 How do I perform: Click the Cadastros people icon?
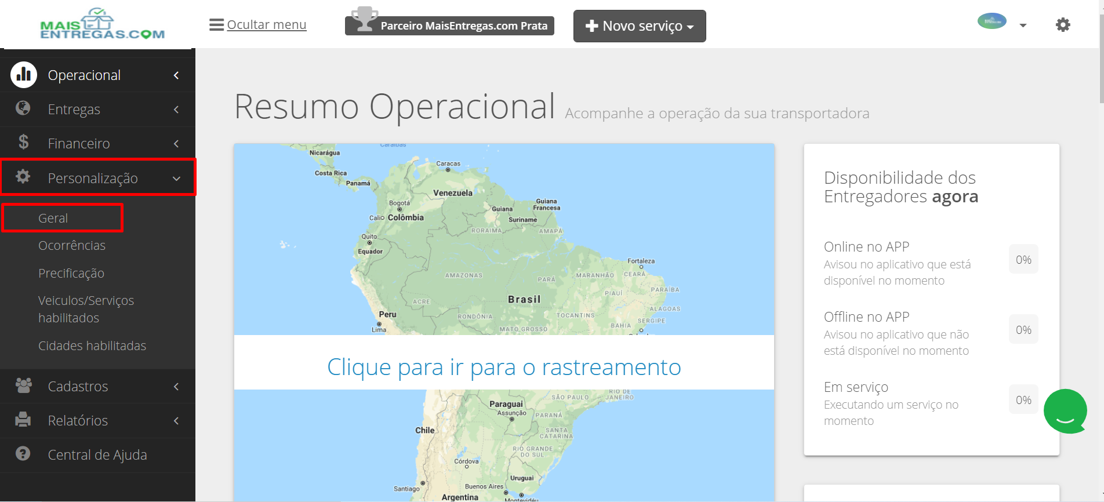(24, 385)
